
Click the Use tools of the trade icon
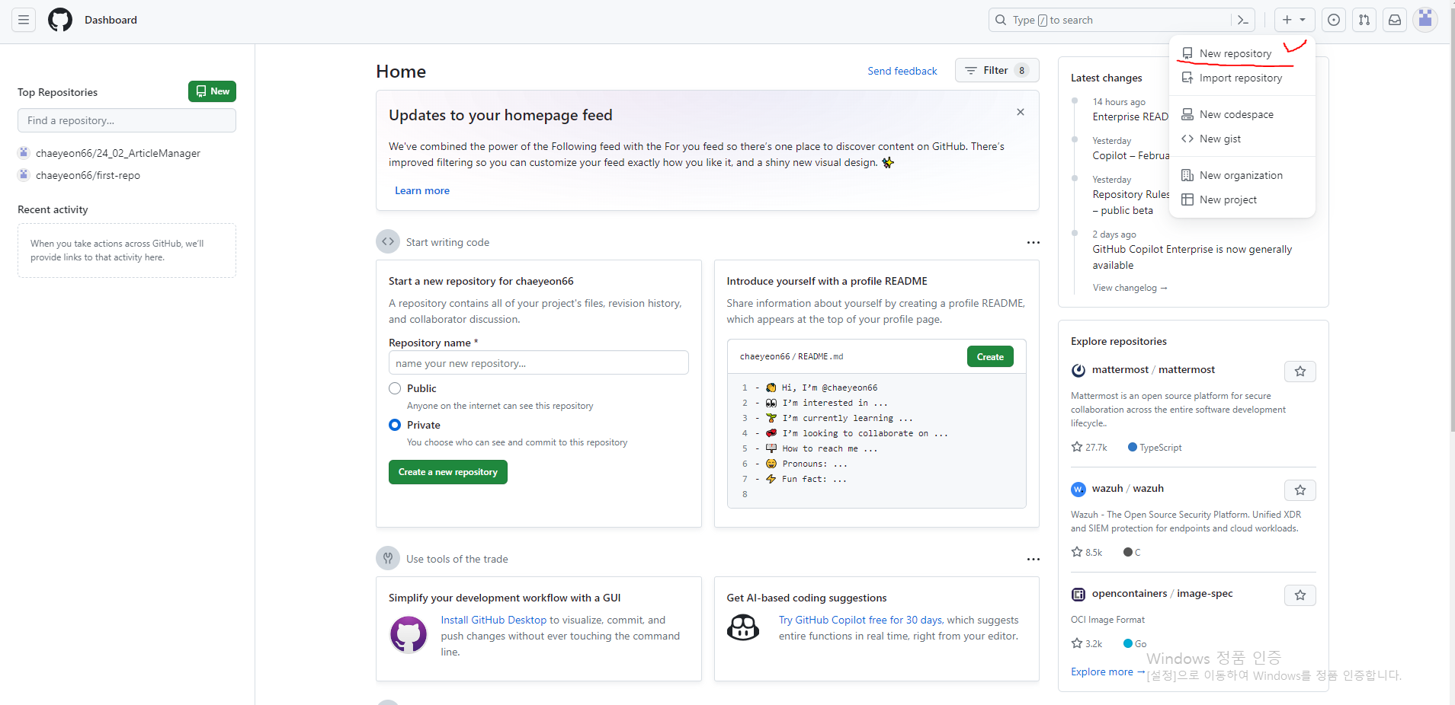(388, 558)
